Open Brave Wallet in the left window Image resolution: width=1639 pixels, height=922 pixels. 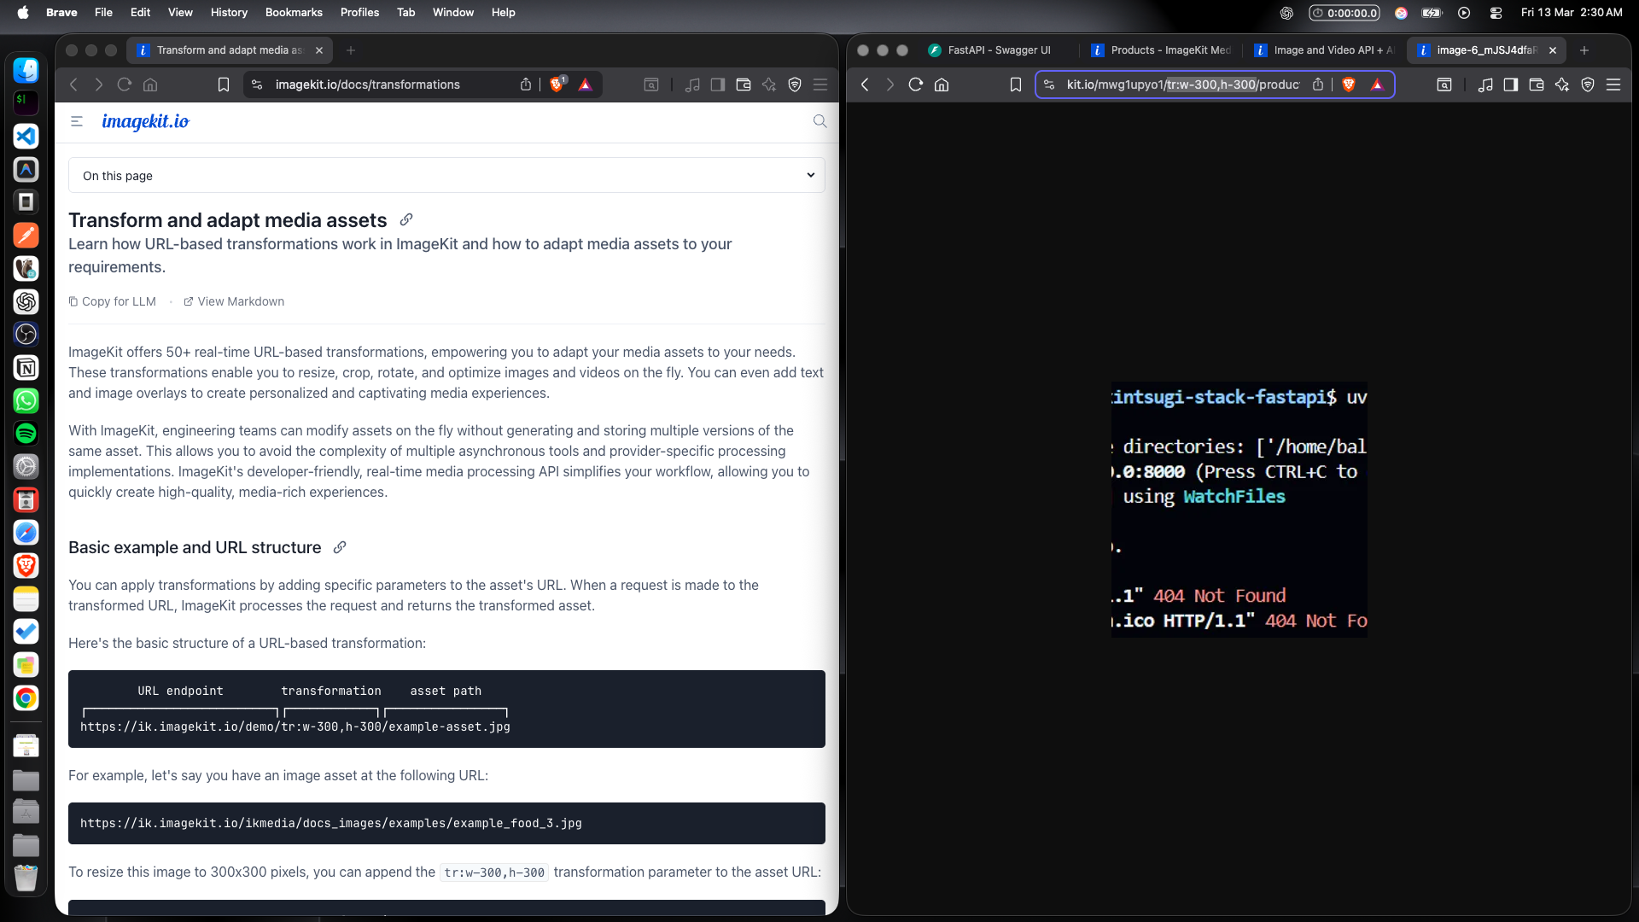click(x=744, y=85)
